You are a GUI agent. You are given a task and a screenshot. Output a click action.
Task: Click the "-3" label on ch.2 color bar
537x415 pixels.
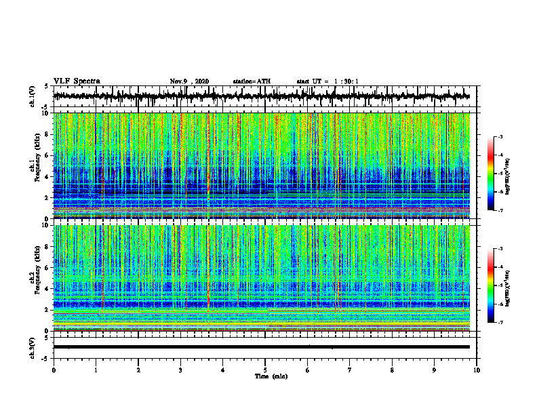pos(500,249)
